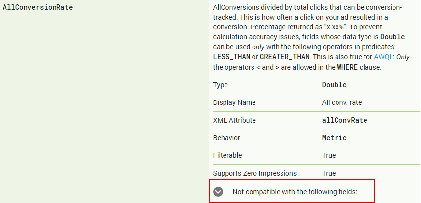Click 'True' beside Supports Zero Impressions
The width and height of the screenshot is (421, 203).
point(329,173)
